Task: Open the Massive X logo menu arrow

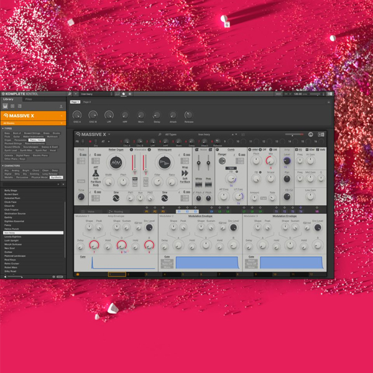Action: click(109, 134)
